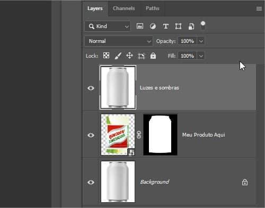Hide the Meu Produto Aqui layer
This screenshot has width=265, height=208.
click(x=91, y=135)
